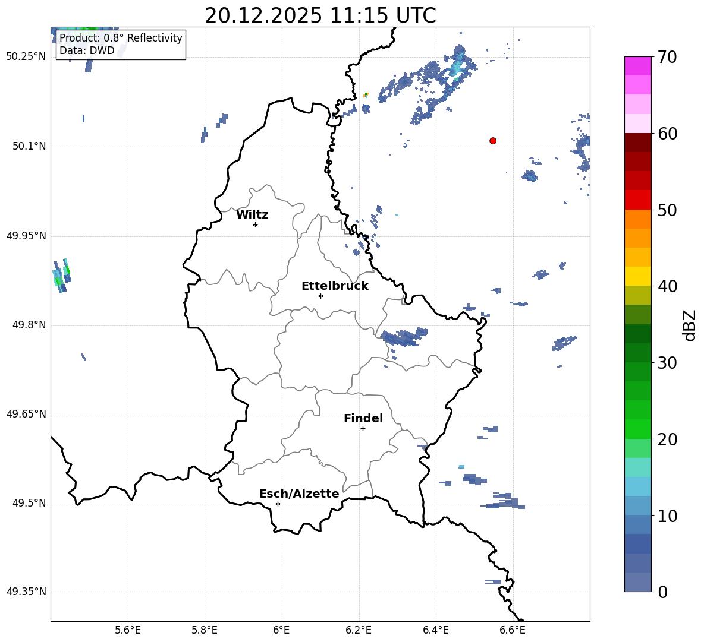Pick the bright green colorbar segment at 20
704x642 pixels.
pos(637,429)
